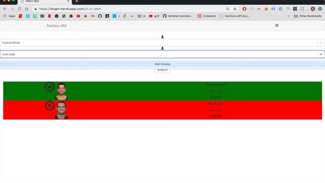Screen dimensions: 325x183
Task: Open the golf YouTube bookmark
Action: [154, 16]
